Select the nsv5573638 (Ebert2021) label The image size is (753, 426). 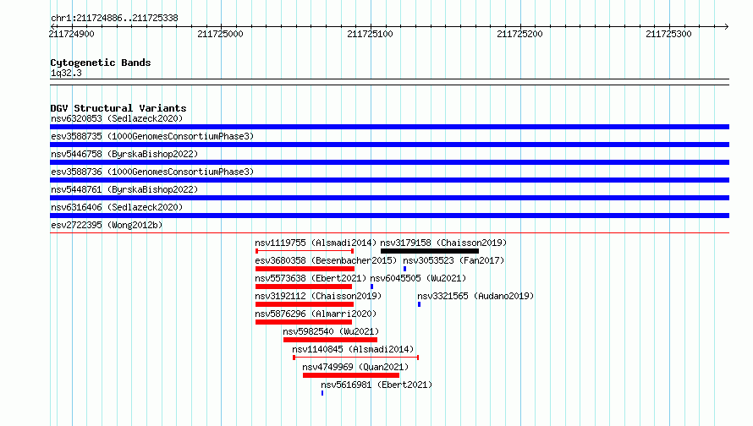pos(311,278)
